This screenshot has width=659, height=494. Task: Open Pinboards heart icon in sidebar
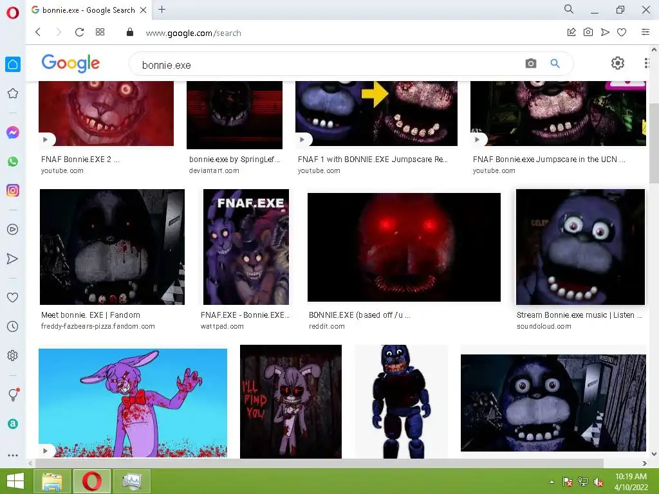[13, 297]
